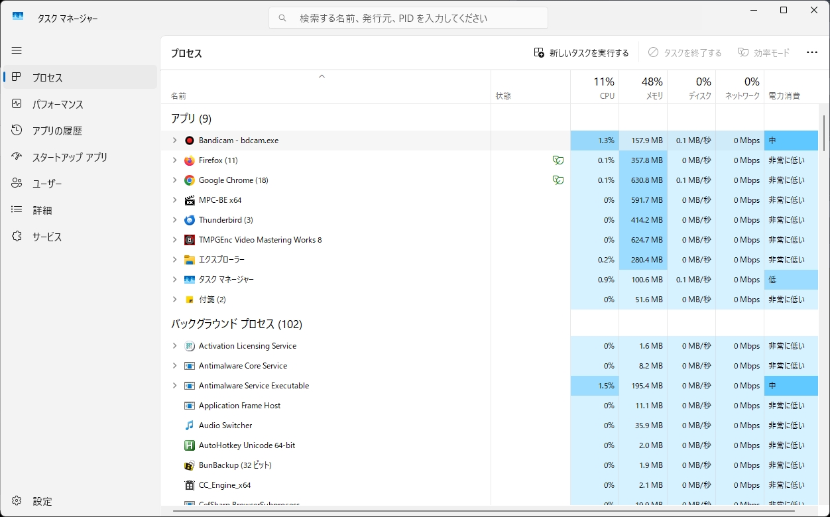The width and height of the screenshot is (830, 517).
Task: Click the search box input field
Action: 408,18
